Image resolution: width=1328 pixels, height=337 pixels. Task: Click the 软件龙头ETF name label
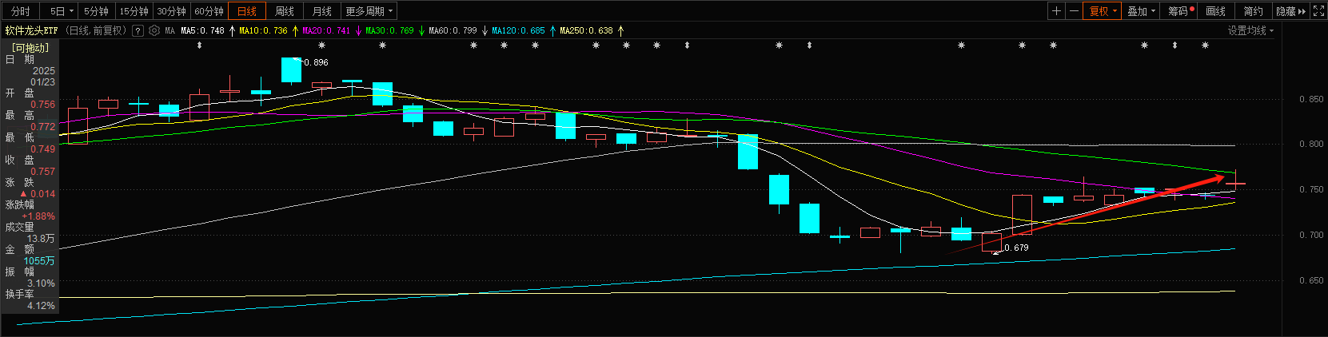tap(32, 31)
